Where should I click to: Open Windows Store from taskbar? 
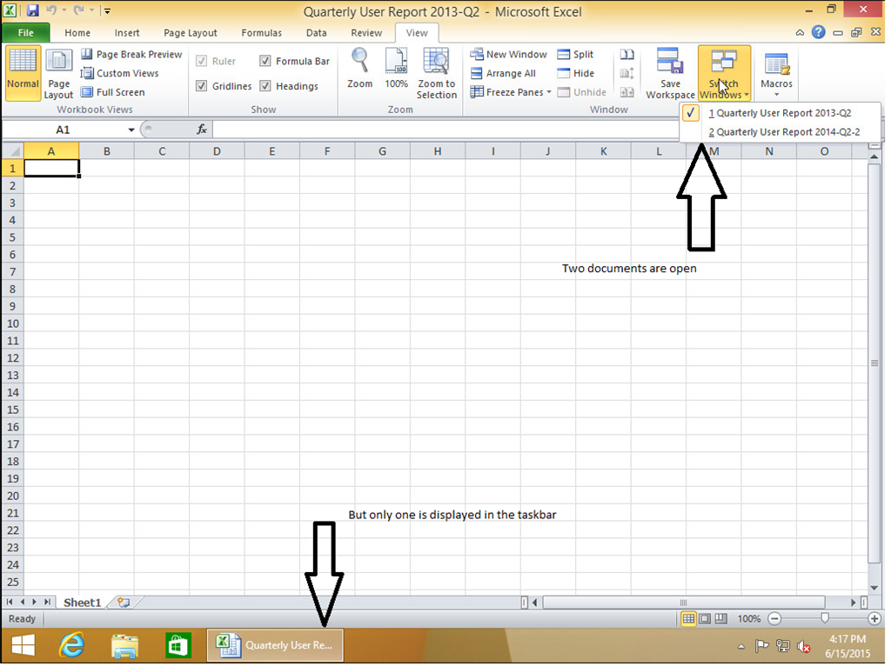pyautogui.click(x=178, y=645)
